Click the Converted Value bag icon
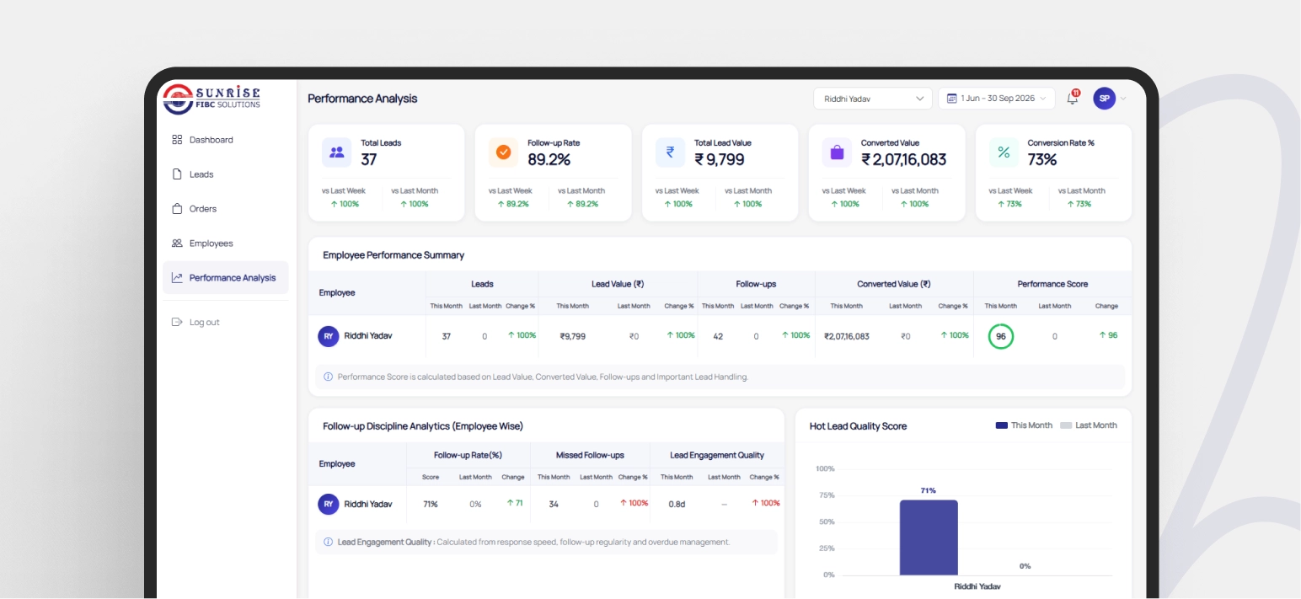1301x599 pixels. pos(837,152)
